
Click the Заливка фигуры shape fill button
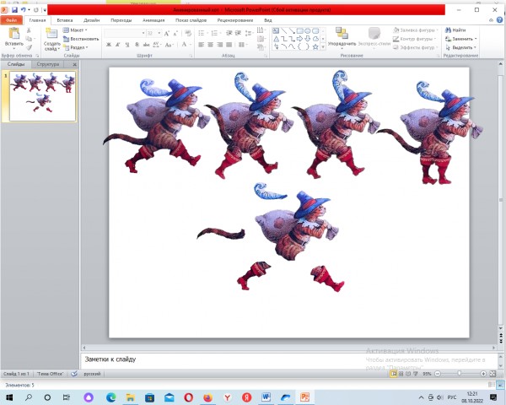[416, 30]
